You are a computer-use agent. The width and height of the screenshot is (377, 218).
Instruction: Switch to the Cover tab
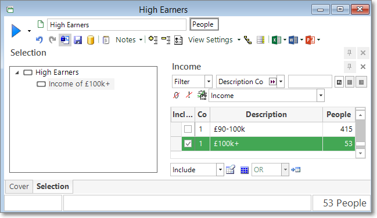tap(19, 186)
